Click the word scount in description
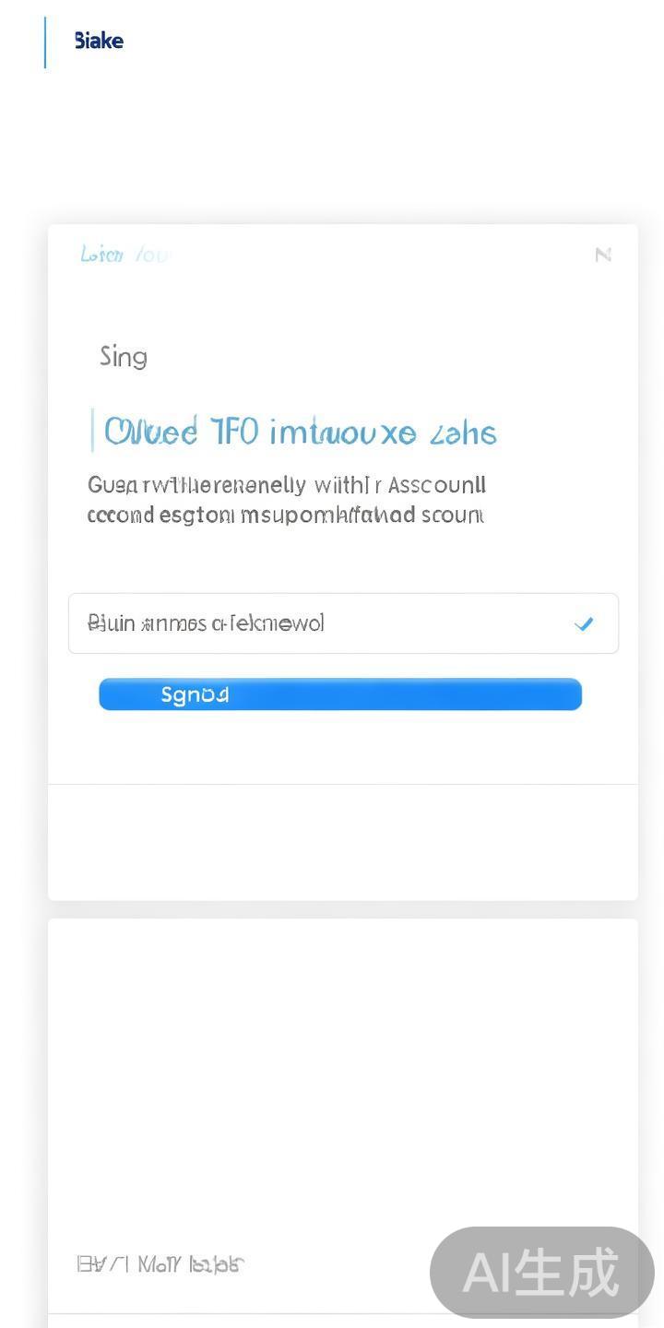 pos(452,515)
